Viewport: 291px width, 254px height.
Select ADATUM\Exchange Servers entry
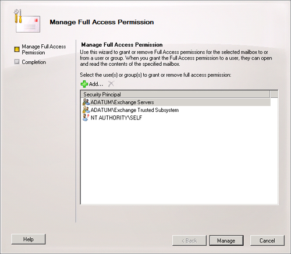(x=176, y=102)
